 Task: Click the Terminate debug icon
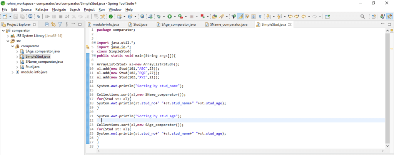60,17
